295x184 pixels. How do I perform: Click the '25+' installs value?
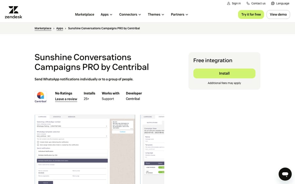tap(86, 99)
